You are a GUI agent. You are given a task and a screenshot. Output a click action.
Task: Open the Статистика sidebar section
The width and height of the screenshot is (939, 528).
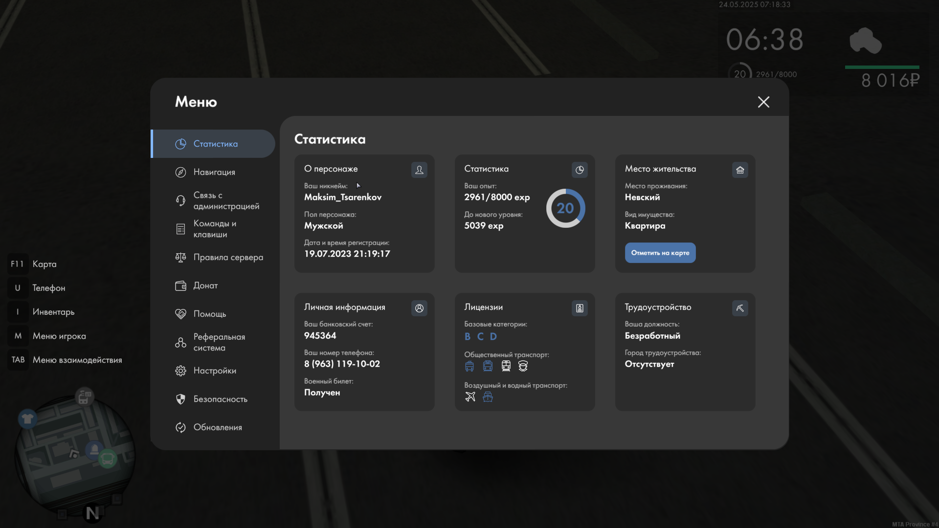point(214,144)
